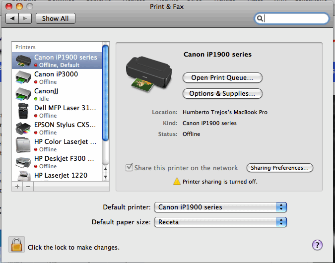Click the lock icon to make changes
335x263 pixels.
17,245
